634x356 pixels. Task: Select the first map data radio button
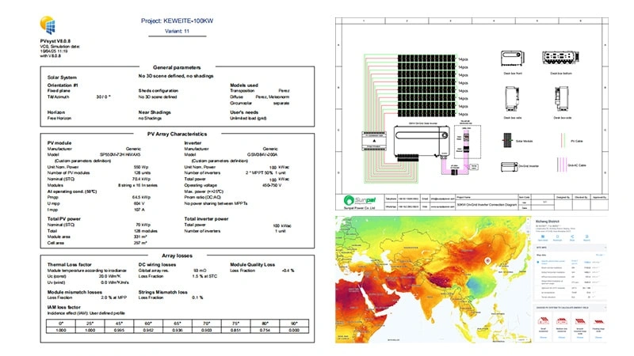[539, 263]
